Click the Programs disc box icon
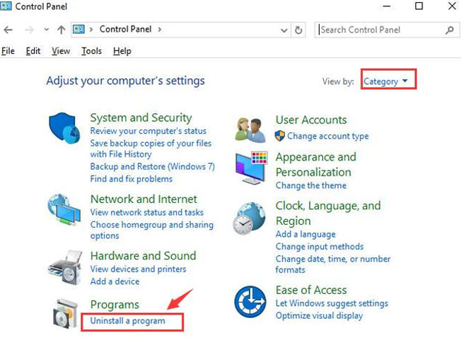 [65, 314]
